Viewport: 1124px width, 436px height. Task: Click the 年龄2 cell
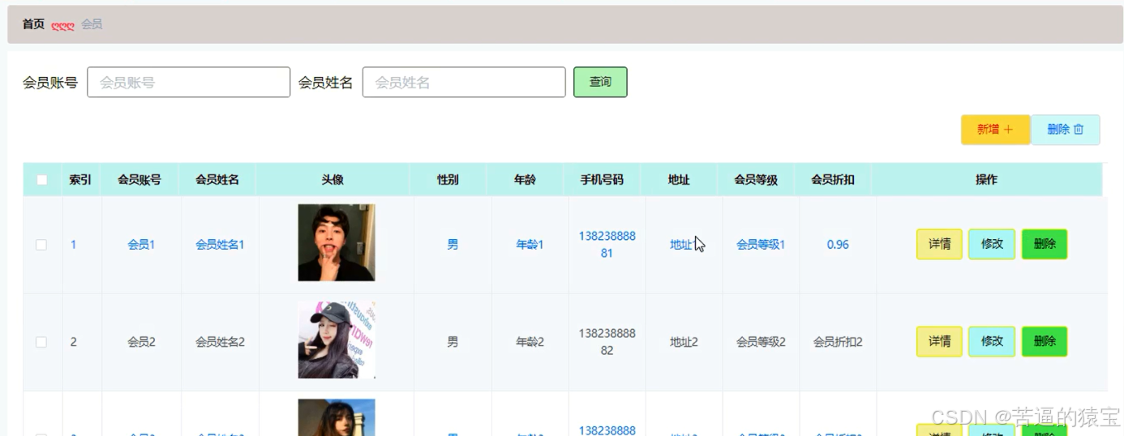[530, 342]
